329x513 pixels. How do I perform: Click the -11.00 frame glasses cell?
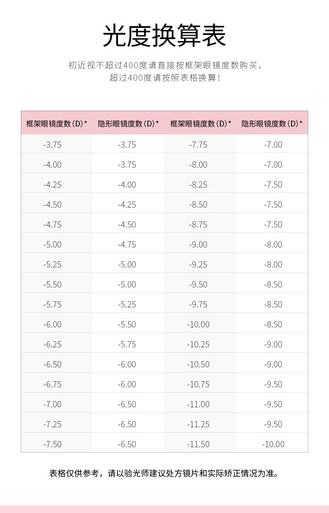pyautogui.click(x=198, y=404)
